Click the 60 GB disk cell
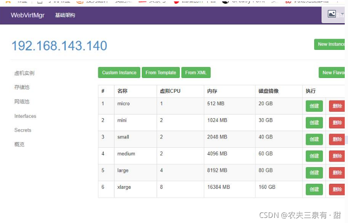 click(x=279, y=156)
